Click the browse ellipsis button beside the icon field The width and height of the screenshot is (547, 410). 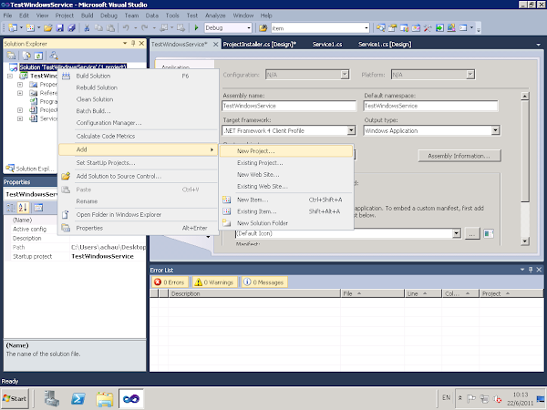(x=471, y=234)
